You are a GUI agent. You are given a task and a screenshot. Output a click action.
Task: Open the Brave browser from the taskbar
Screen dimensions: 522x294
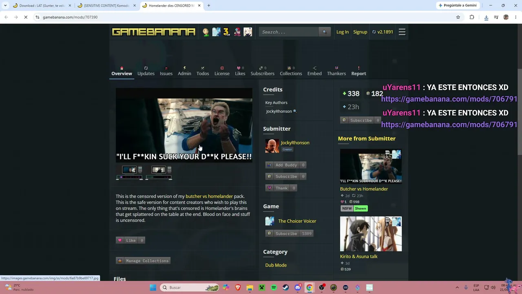click(x=238, y=287)
